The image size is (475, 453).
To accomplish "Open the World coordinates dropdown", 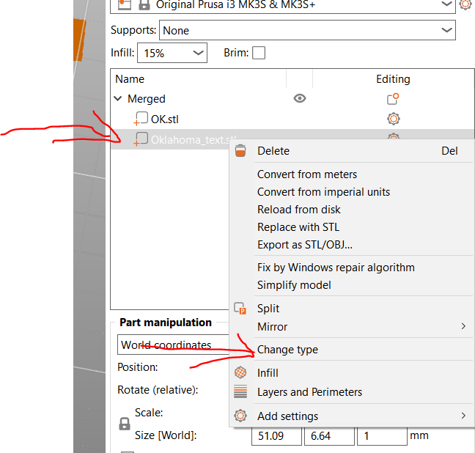I will click(173, 345).
